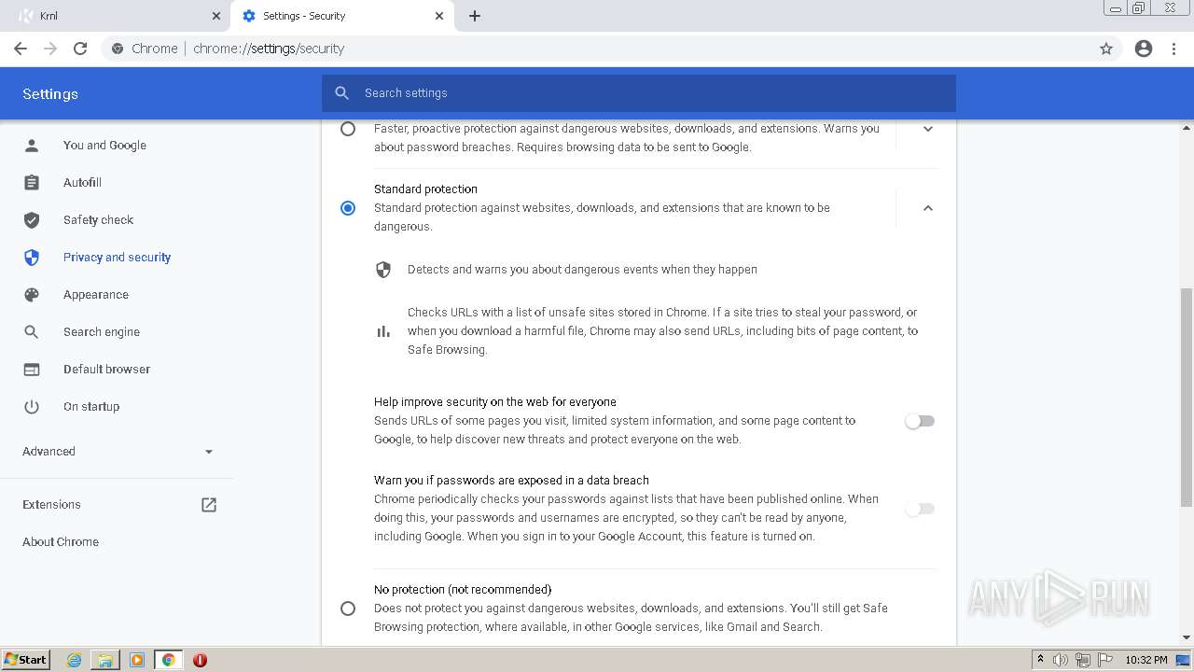Viewport: 1194px width, 672px height.
Task: Click the taskbar clock showing 10:32 PM
Action: point(1145,660)
